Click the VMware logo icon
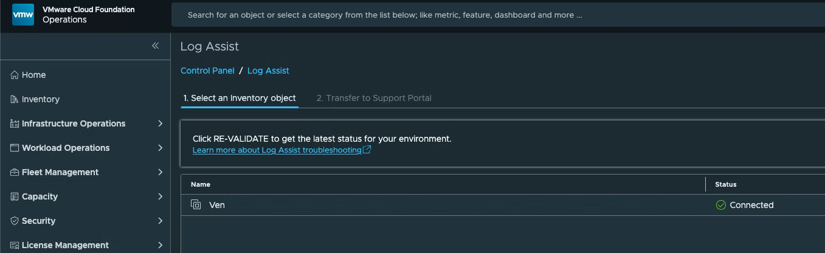The image size is (825, 253). coord(23,15)
